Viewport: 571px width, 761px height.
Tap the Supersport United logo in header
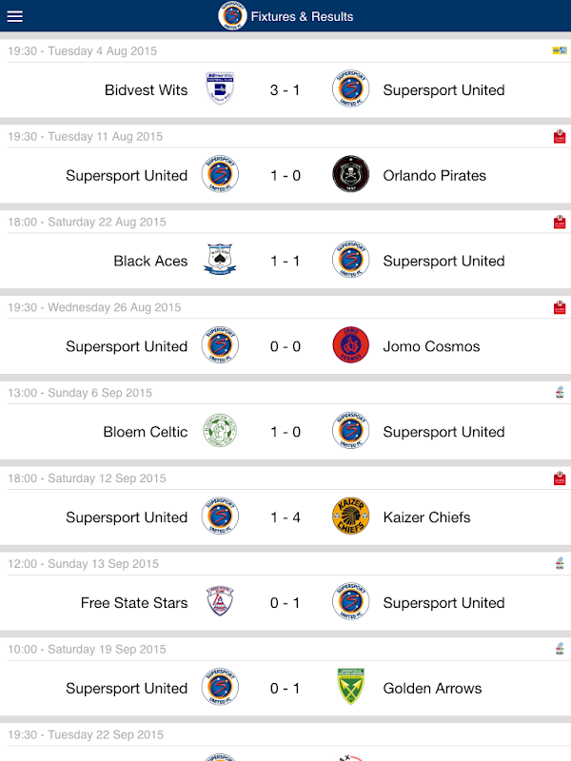[232, 16]
